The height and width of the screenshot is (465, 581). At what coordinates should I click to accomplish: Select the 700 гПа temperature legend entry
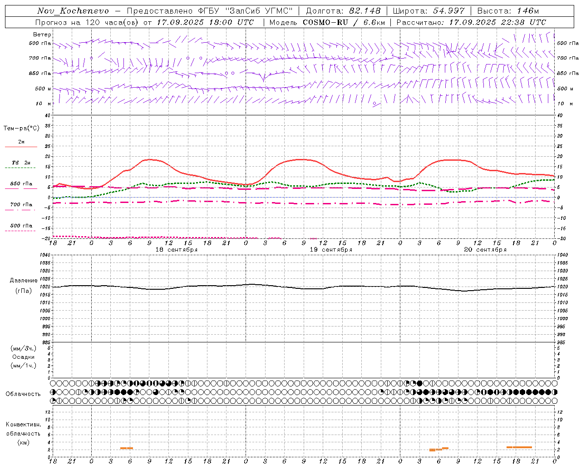[x=21, y=205]
